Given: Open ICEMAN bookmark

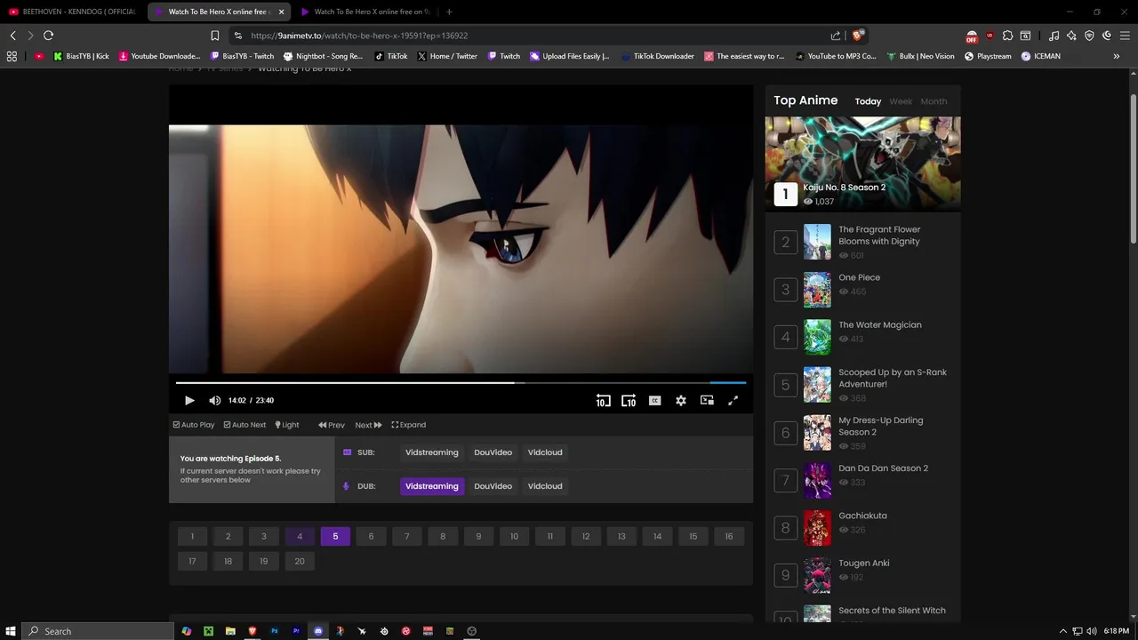Looking at the screenshot, I should (1041, 56).
